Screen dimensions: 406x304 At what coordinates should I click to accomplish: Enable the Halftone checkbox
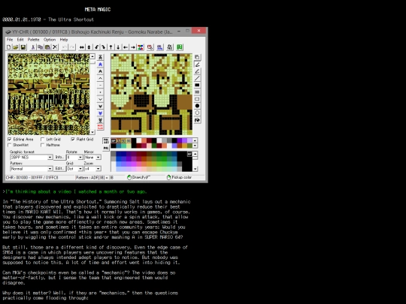tap(42, 145)
